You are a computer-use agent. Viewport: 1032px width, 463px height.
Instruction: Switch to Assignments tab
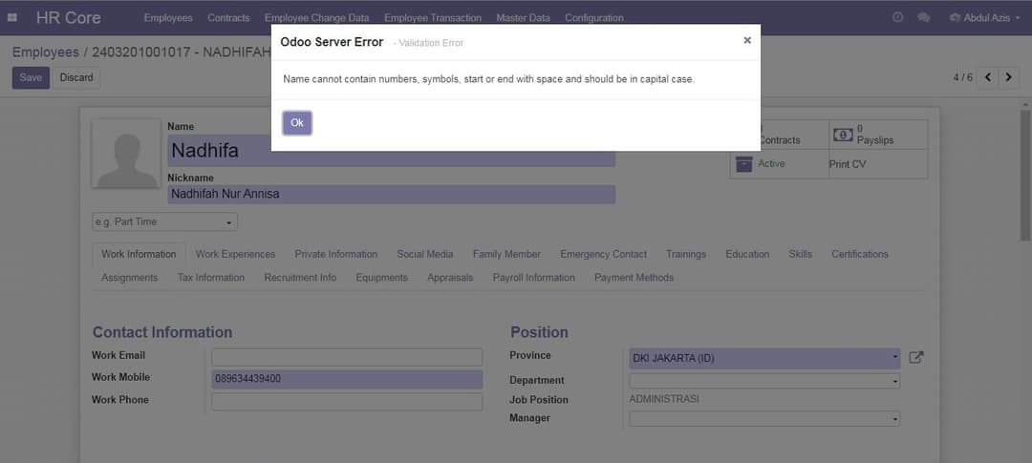(130, 278)
